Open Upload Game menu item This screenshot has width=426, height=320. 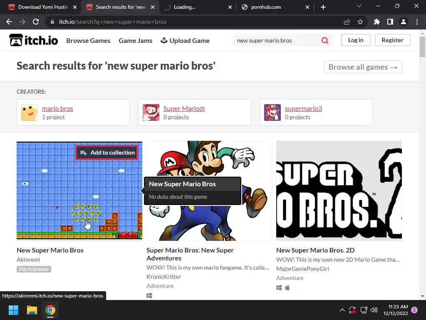click(185, 40)
